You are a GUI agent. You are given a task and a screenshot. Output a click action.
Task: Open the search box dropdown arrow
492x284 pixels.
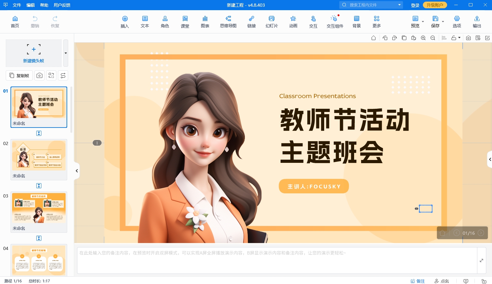[399, 5]
